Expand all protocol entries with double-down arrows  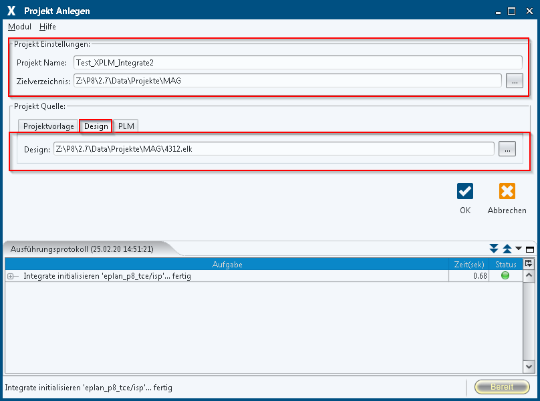pyautogui.click(x=494, y=249)
